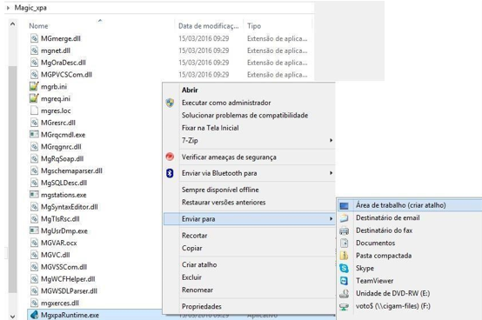Viewport: 482px width, 320px height.
Task: Choose Sempre disponível offline
Action: click(220, 190)
